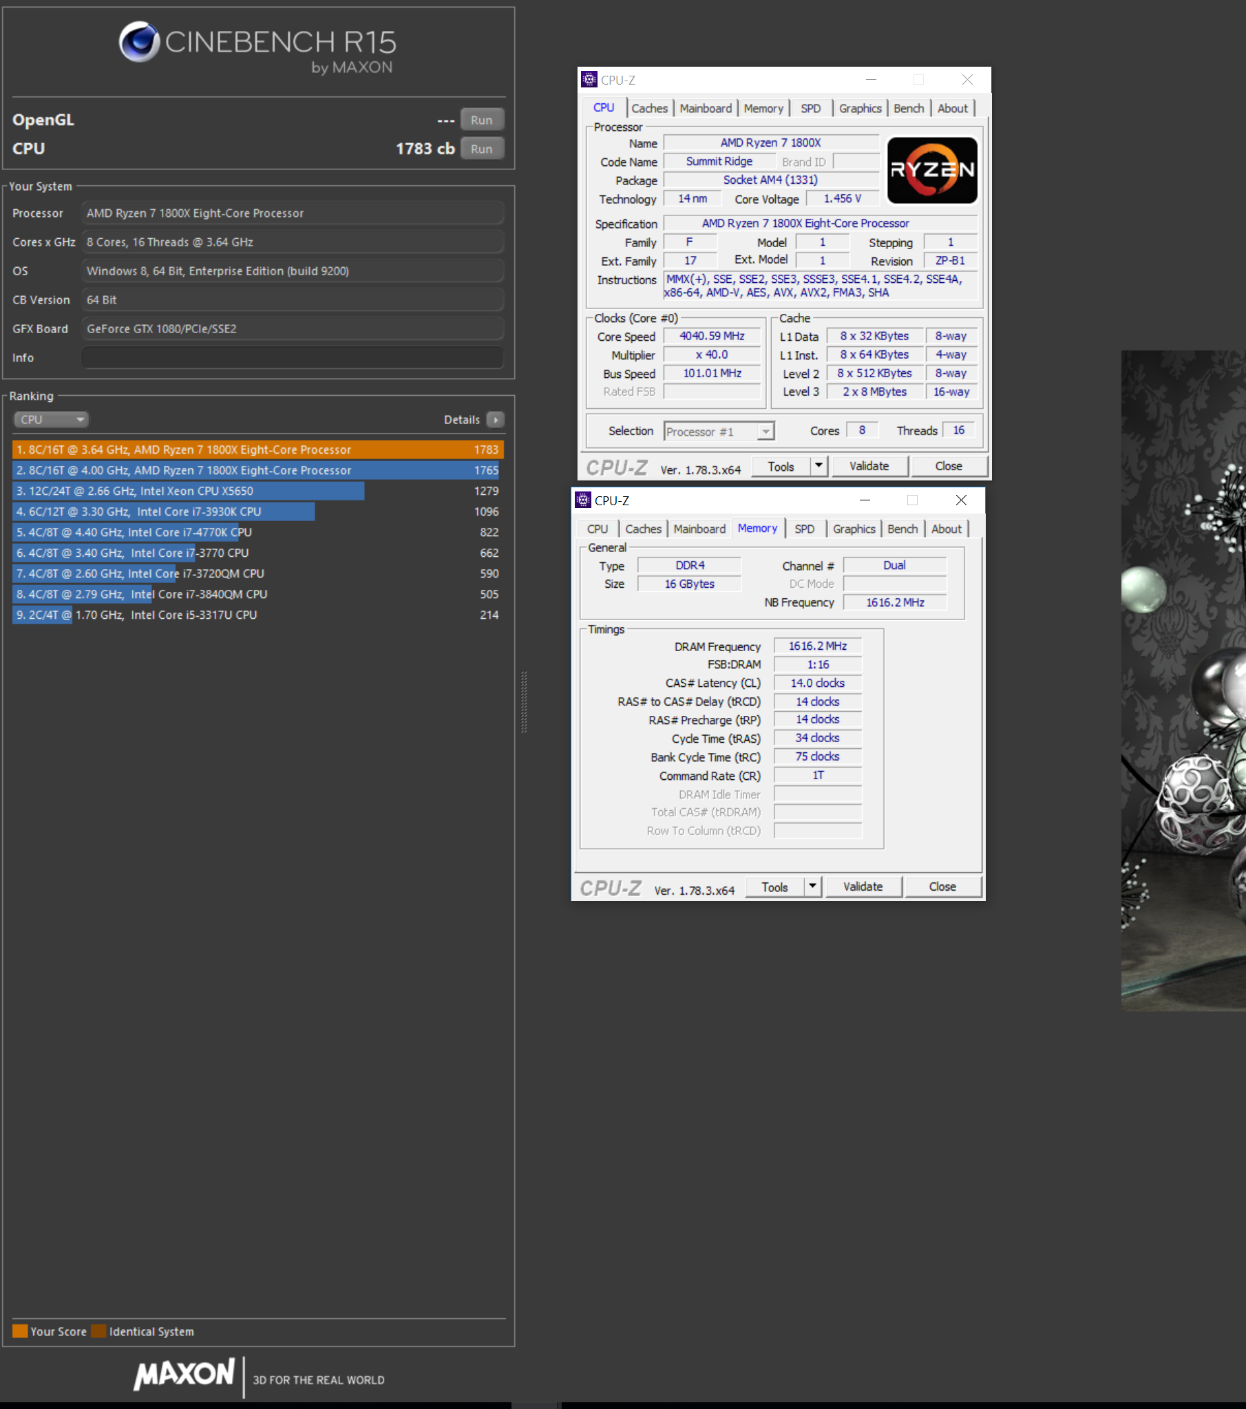
Task: Select the Core i7-4770K ranking row
Action: [258, 532]
